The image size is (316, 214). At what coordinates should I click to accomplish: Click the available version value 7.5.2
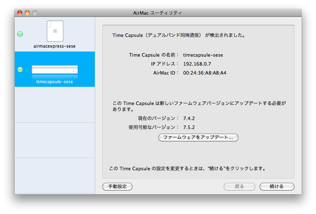click(189, 127)
